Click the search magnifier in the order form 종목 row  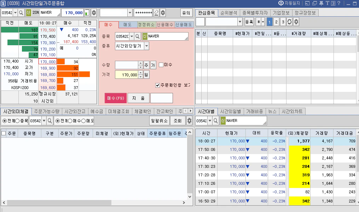coord(137,36)
